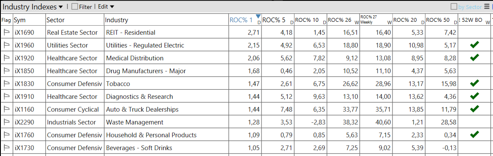Flag the Medical Distribution row

(6, 58)
